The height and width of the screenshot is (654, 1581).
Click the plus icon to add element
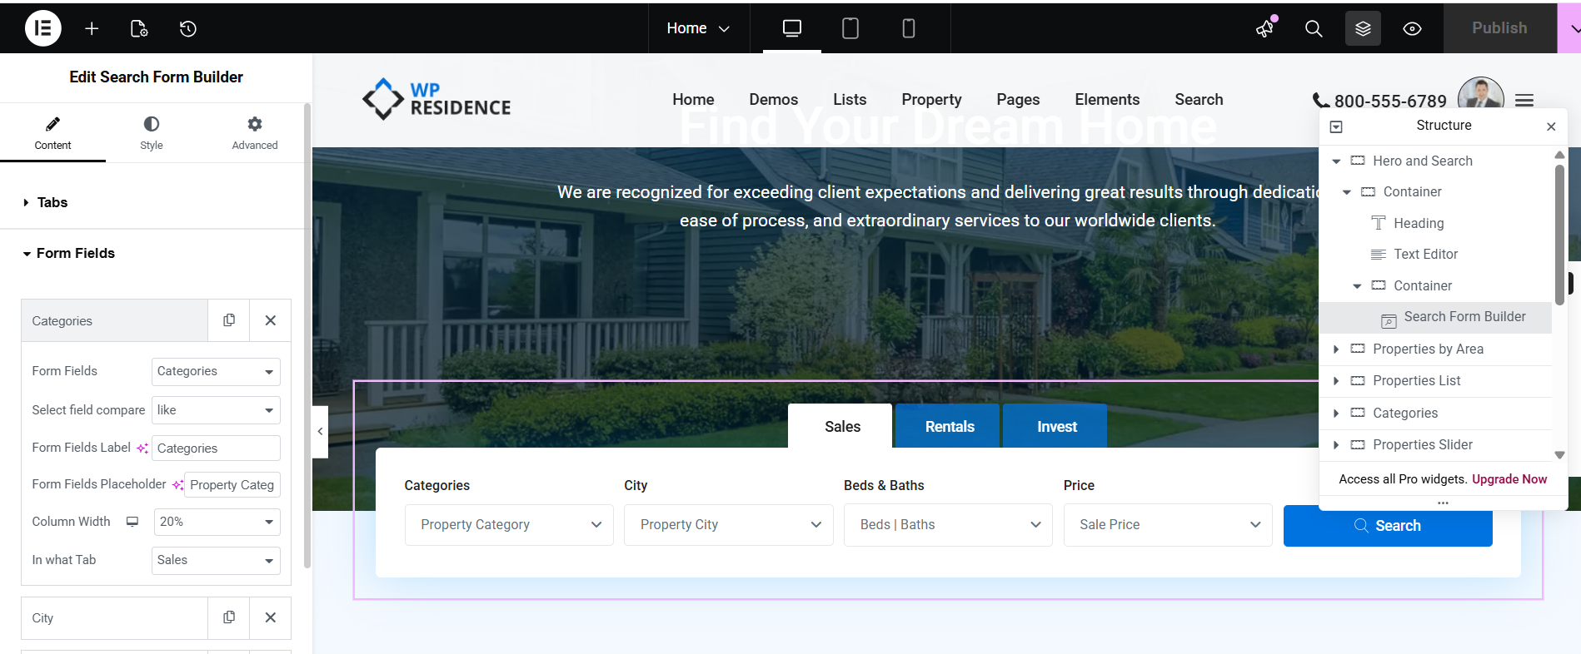[92, 28]
